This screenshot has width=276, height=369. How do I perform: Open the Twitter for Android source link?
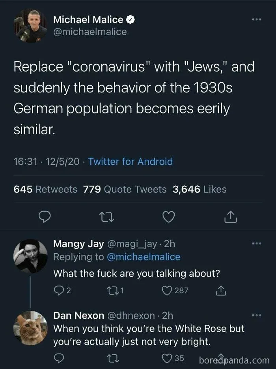click(x=131, y=162)
